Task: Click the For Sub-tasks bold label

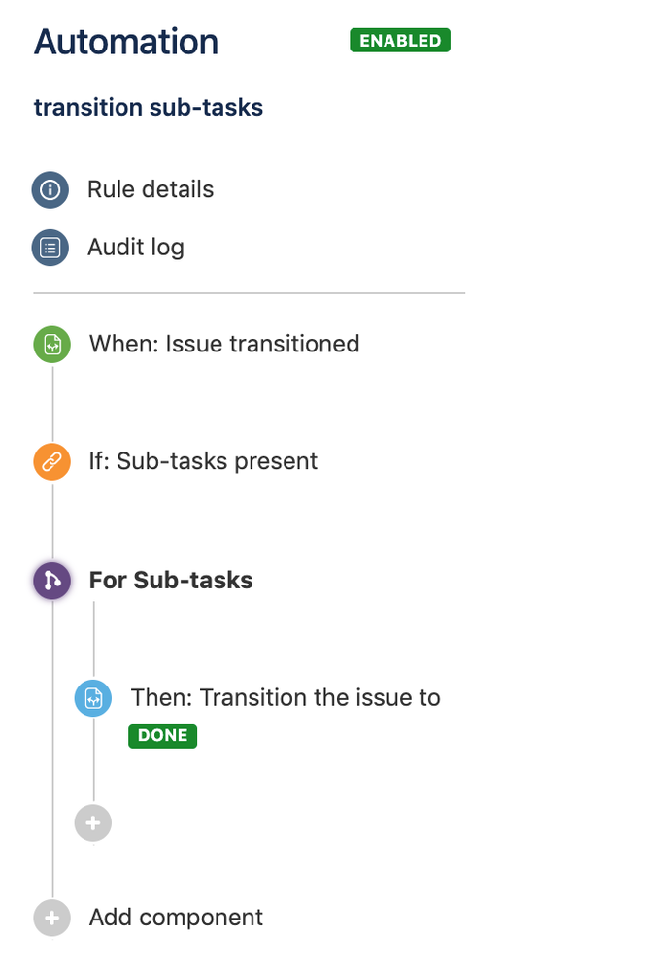Action: tap(170, 580)
